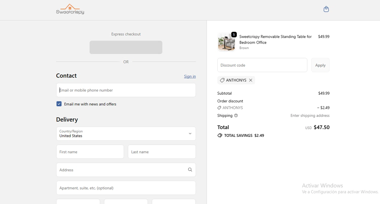Click the First name field

(90, 152)
